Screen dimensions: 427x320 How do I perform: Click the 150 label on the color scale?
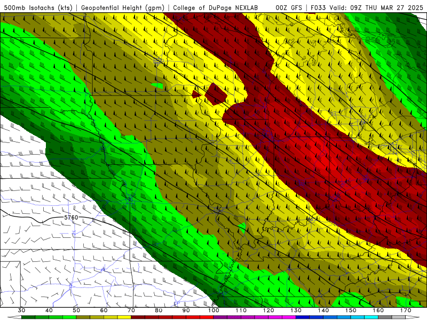click(351, 310)
